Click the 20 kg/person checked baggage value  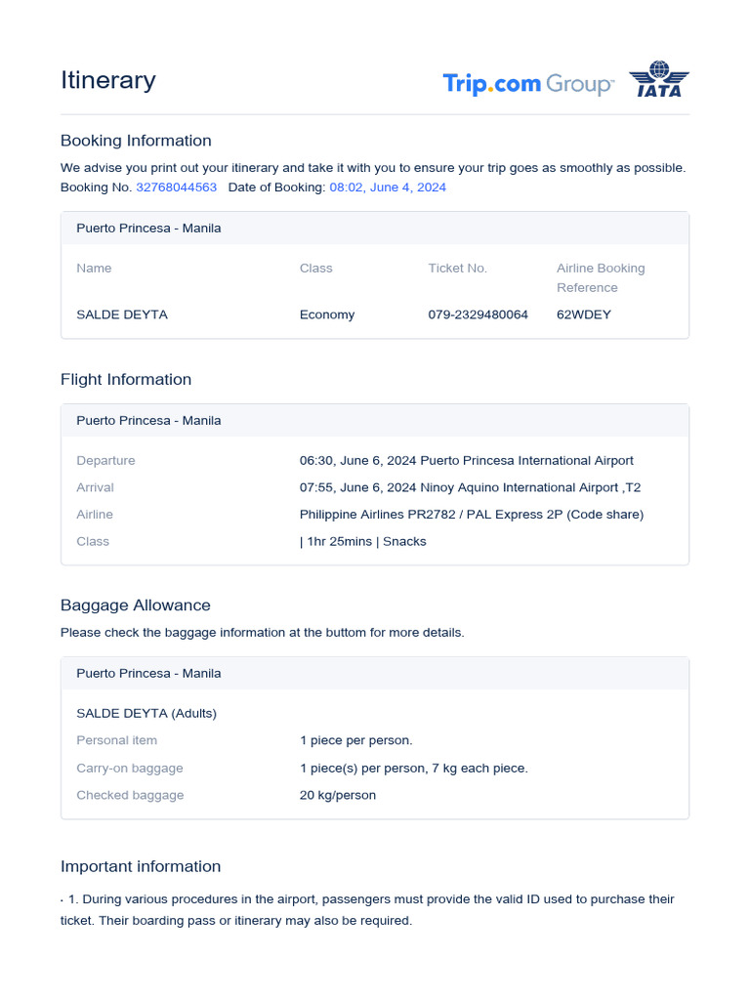tap(337, 795)
